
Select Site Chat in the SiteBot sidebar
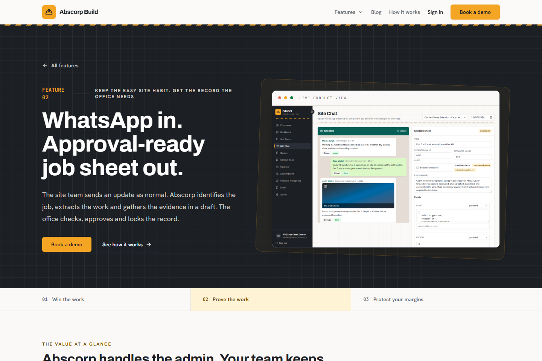click(x=292, y=146)
